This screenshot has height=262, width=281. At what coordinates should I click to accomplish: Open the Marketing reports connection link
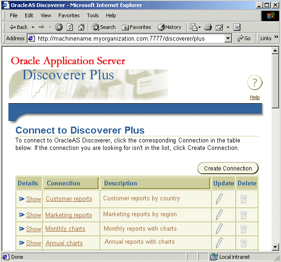[69, 215]
